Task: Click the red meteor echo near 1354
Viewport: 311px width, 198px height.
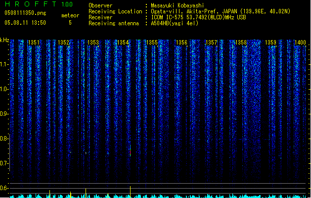Action: (130, 153)
